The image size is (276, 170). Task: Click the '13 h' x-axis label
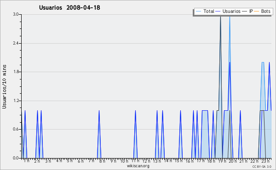tap(157, 161)
